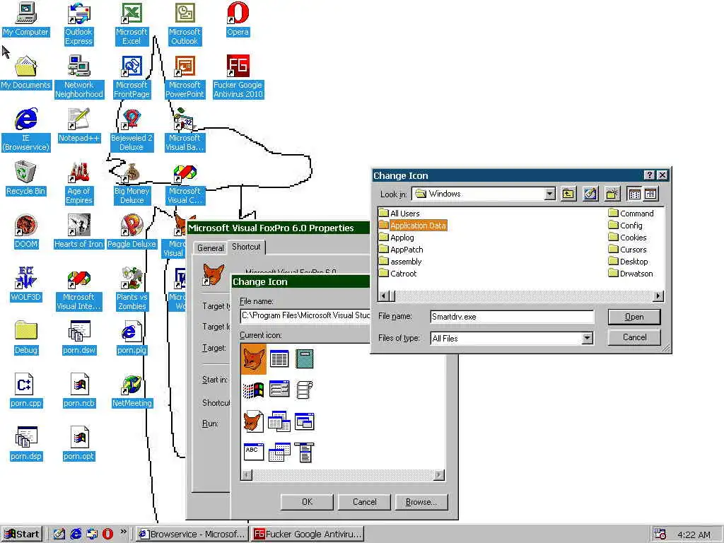Choose the table grid icon beside the fox
The width and height of the screenshot is (724, 543).
point(279,358)
